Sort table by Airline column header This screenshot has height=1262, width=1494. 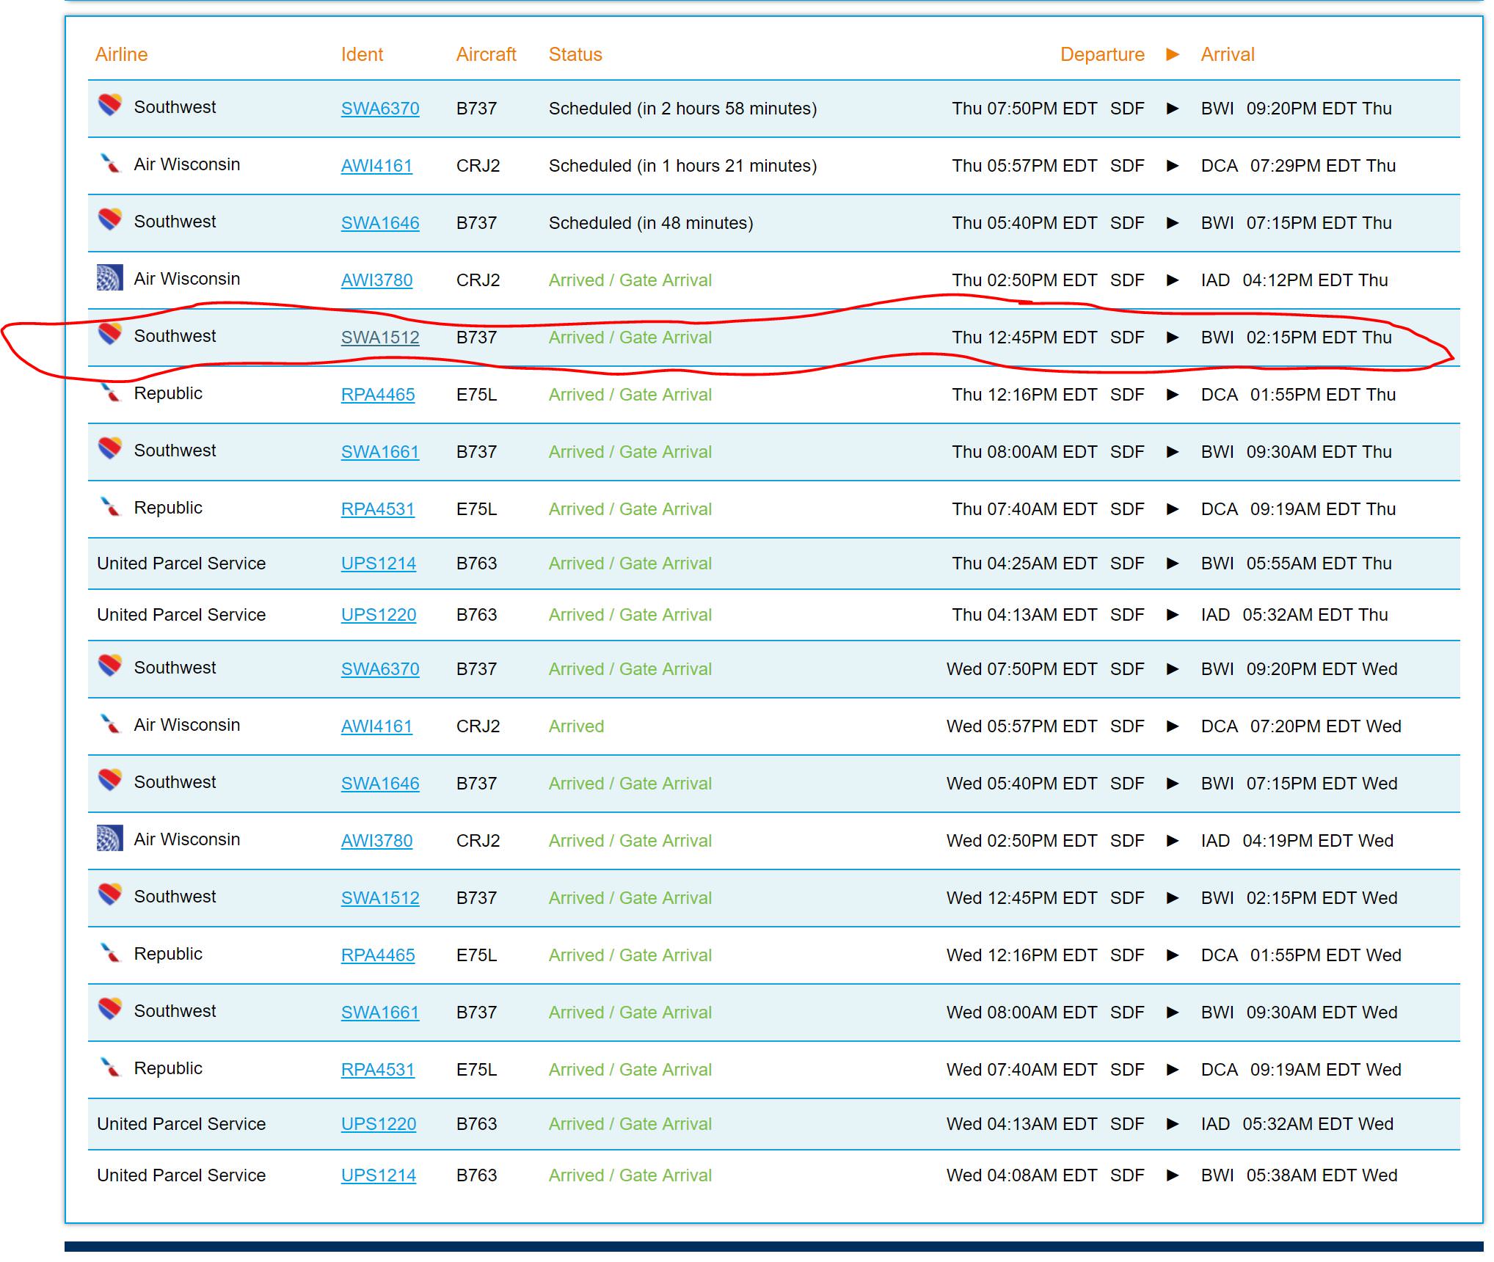point(122,54)
